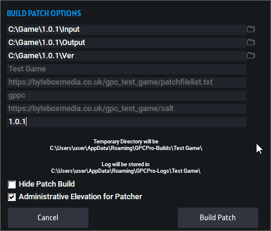Click the 'Log will be stored in' label

[125, 164]
